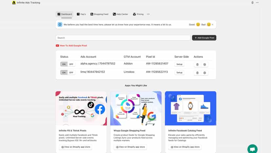Screen dimensions: 271x153
Task: Click the Infinite Ads Tracking app logo
Action: (14, 3)
